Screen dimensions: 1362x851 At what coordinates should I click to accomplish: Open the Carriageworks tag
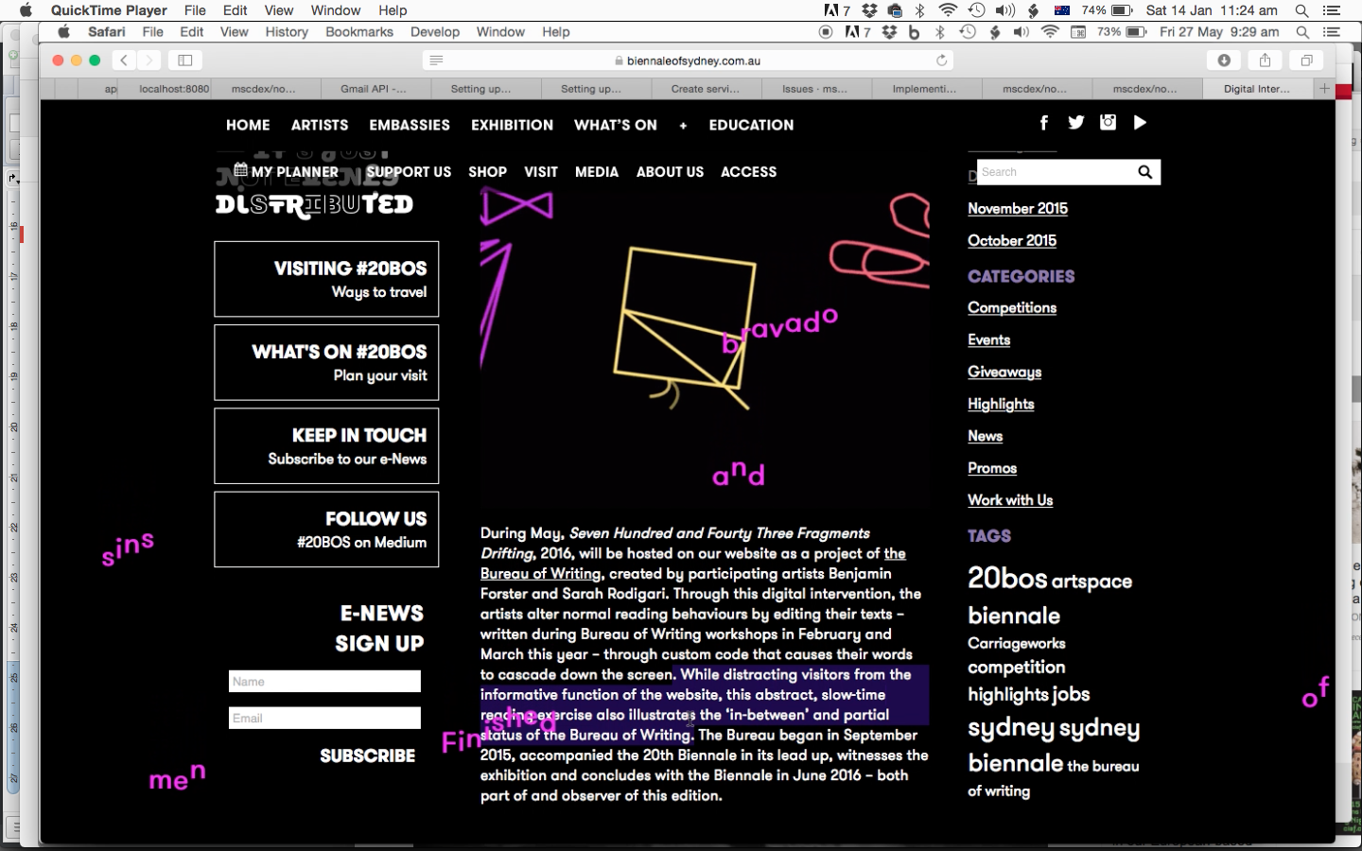1017,644
